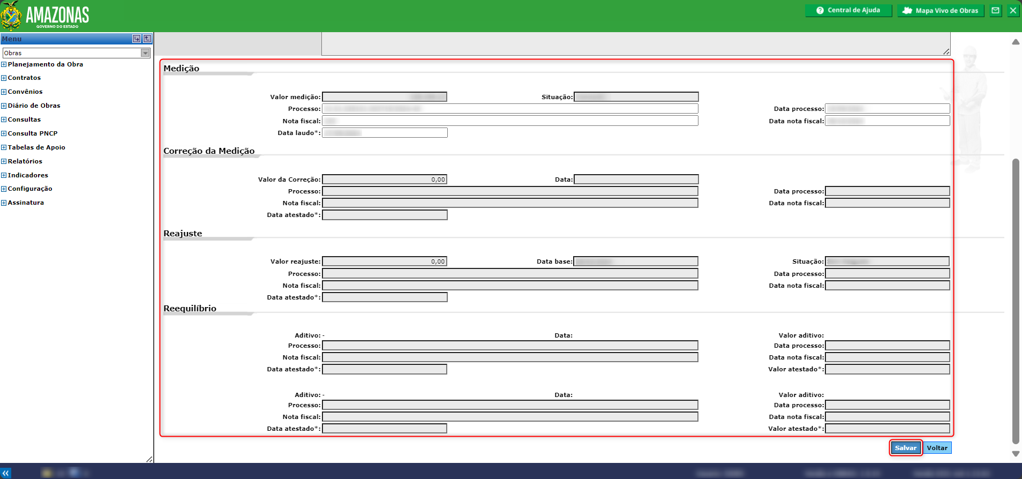Viewport: 1022px width, 479px height.
Task: Click the Correção da Medição Processo field
Action: point(510,191)
